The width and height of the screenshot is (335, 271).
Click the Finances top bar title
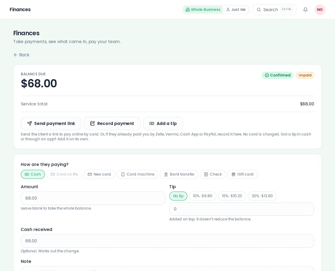20,10
